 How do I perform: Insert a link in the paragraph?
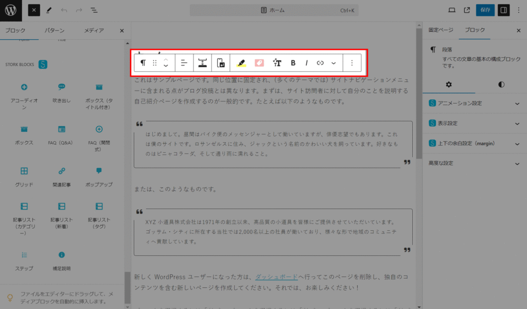coord(320,63)
